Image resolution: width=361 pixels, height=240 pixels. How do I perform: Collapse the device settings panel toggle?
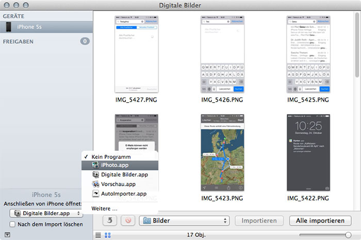7,235
